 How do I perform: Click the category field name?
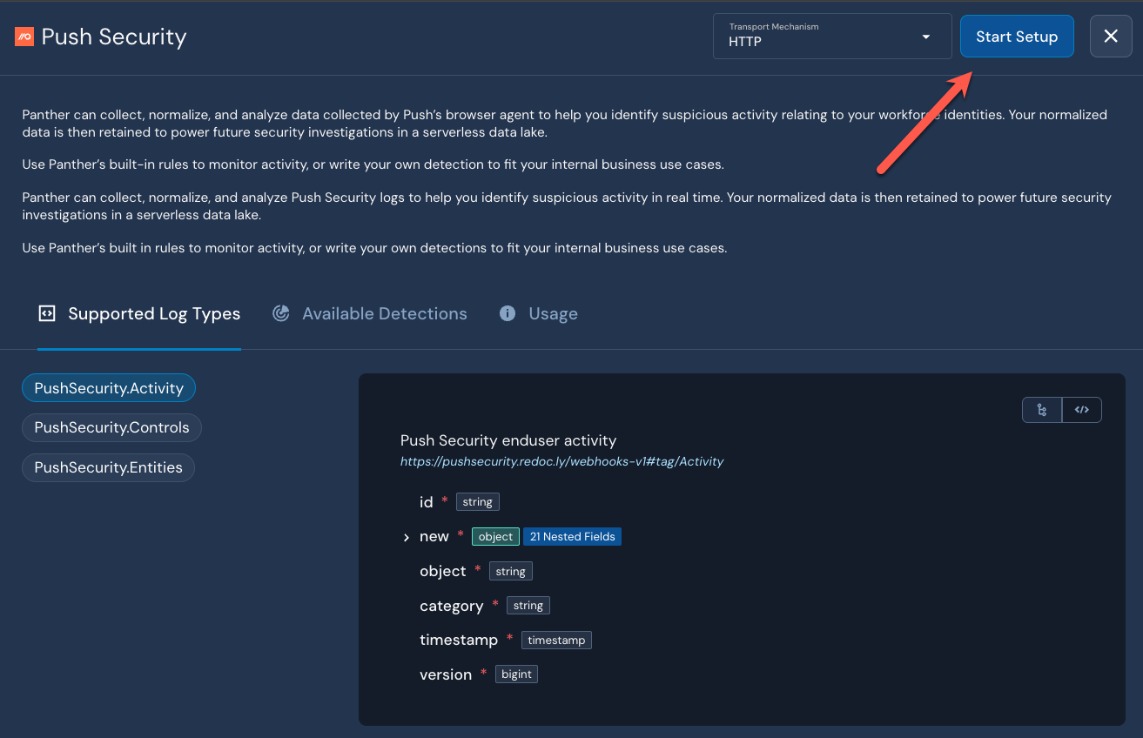tap(451, 606)
